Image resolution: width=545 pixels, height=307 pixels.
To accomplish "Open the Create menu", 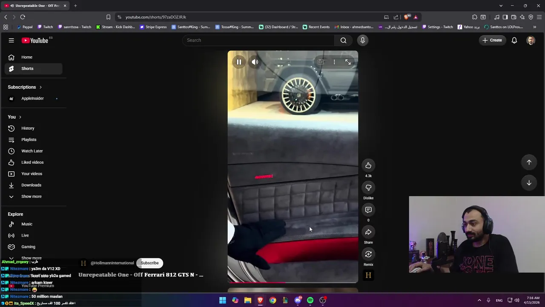I will [492, 40].
